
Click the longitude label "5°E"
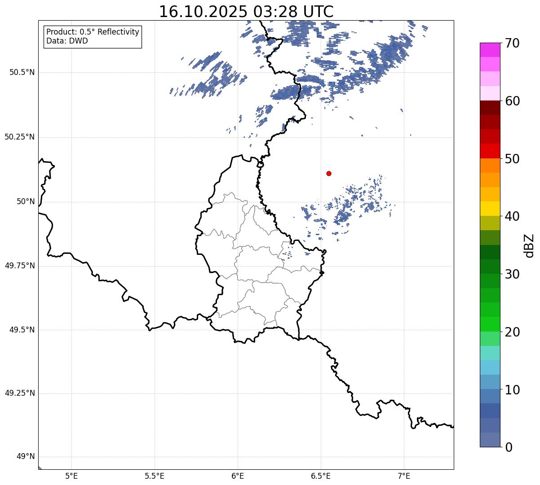coord(71,476)
